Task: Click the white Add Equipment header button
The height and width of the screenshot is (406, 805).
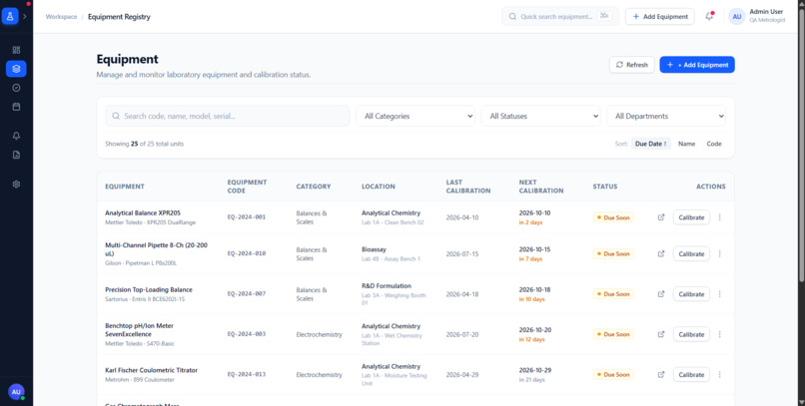Action: (x=660, y=16)
